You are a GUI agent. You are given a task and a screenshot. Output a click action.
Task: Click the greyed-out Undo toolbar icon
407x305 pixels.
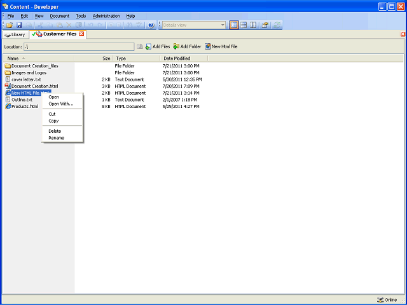tap(90, 25)
